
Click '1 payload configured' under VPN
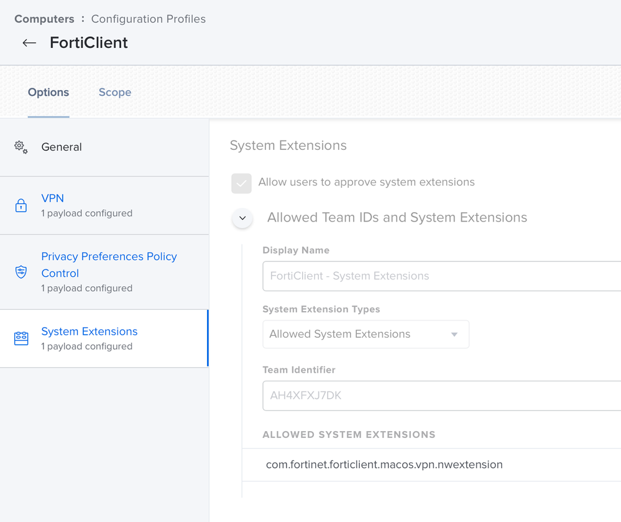[87, 213]
